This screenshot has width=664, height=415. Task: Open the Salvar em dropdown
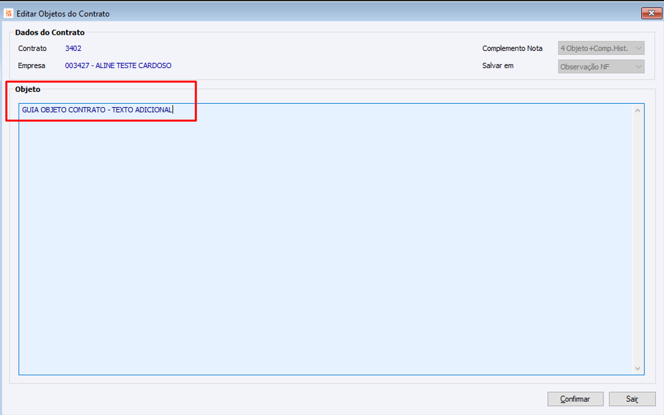601,67
